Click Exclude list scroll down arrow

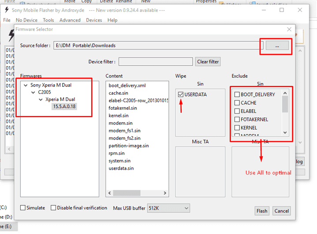pyautogui.click(x=285, y=133)
